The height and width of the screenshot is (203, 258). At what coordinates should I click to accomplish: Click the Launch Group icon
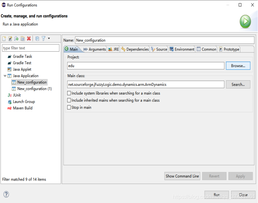10,102
